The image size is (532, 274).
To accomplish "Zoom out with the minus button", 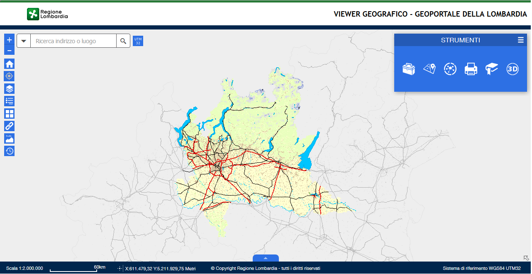I will tap(9, 50).
